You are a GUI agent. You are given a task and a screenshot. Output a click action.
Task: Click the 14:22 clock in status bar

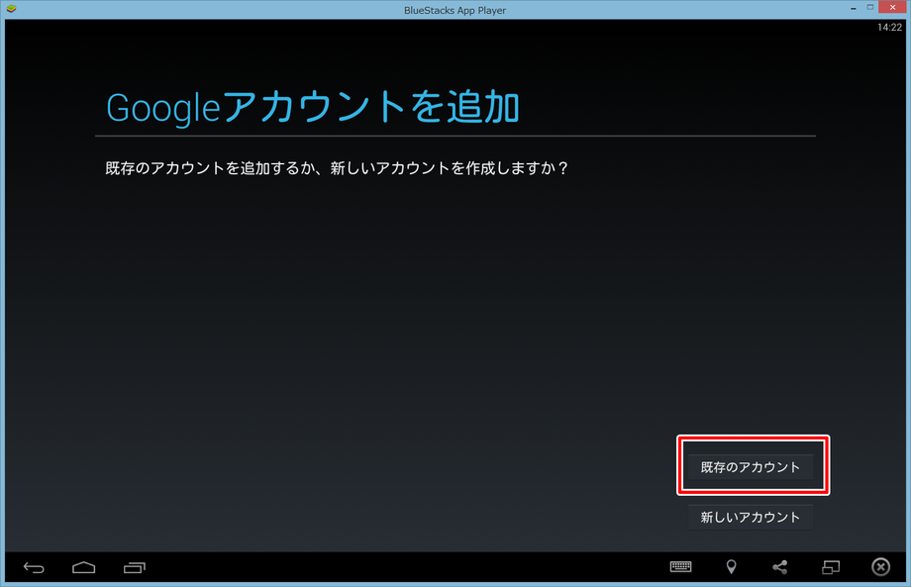tap(889, 28)
